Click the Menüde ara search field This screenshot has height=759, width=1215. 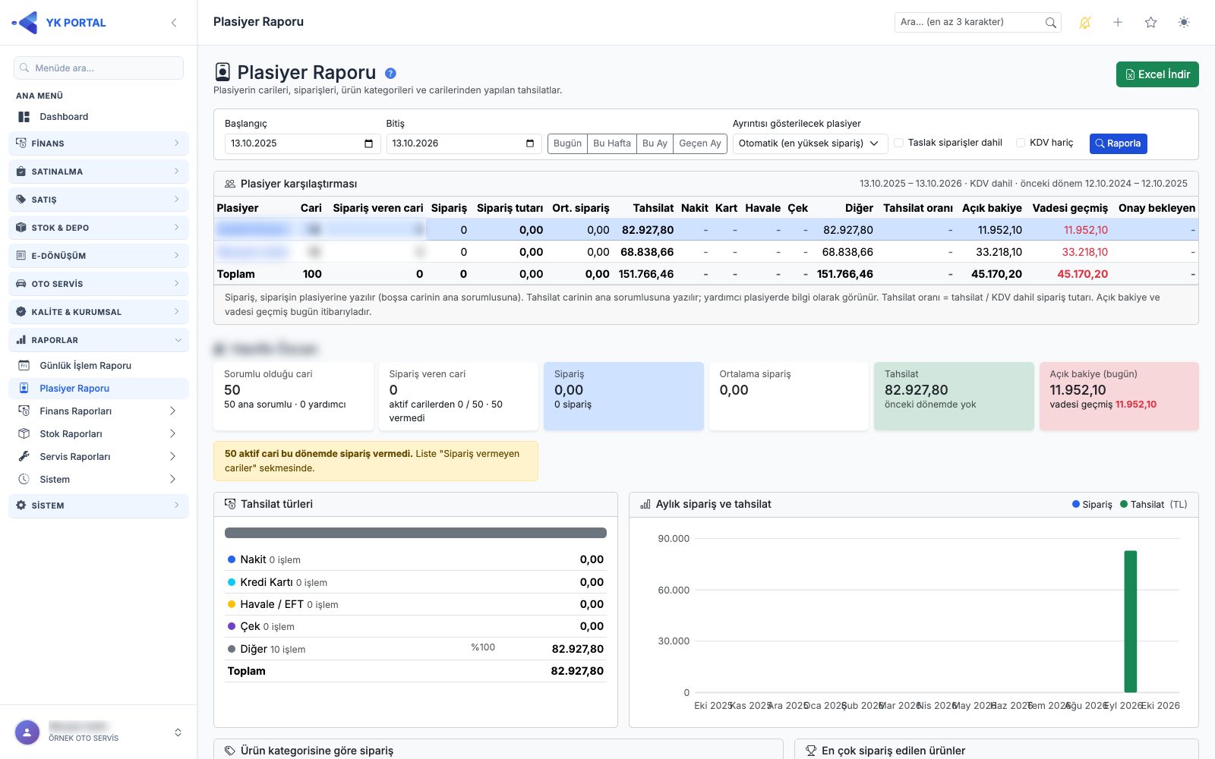tap(99, 68)
